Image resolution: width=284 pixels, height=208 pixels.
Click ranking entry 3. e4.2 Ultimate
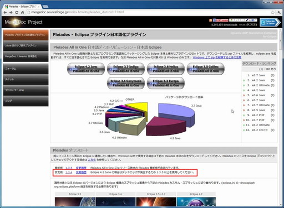pos(261,85)
